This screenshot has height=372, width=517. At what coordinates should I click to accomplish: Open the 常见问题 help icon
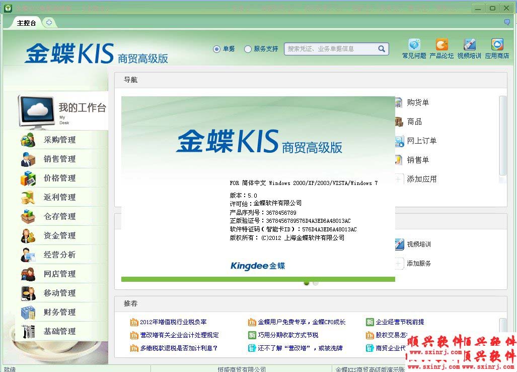point(413,49)
